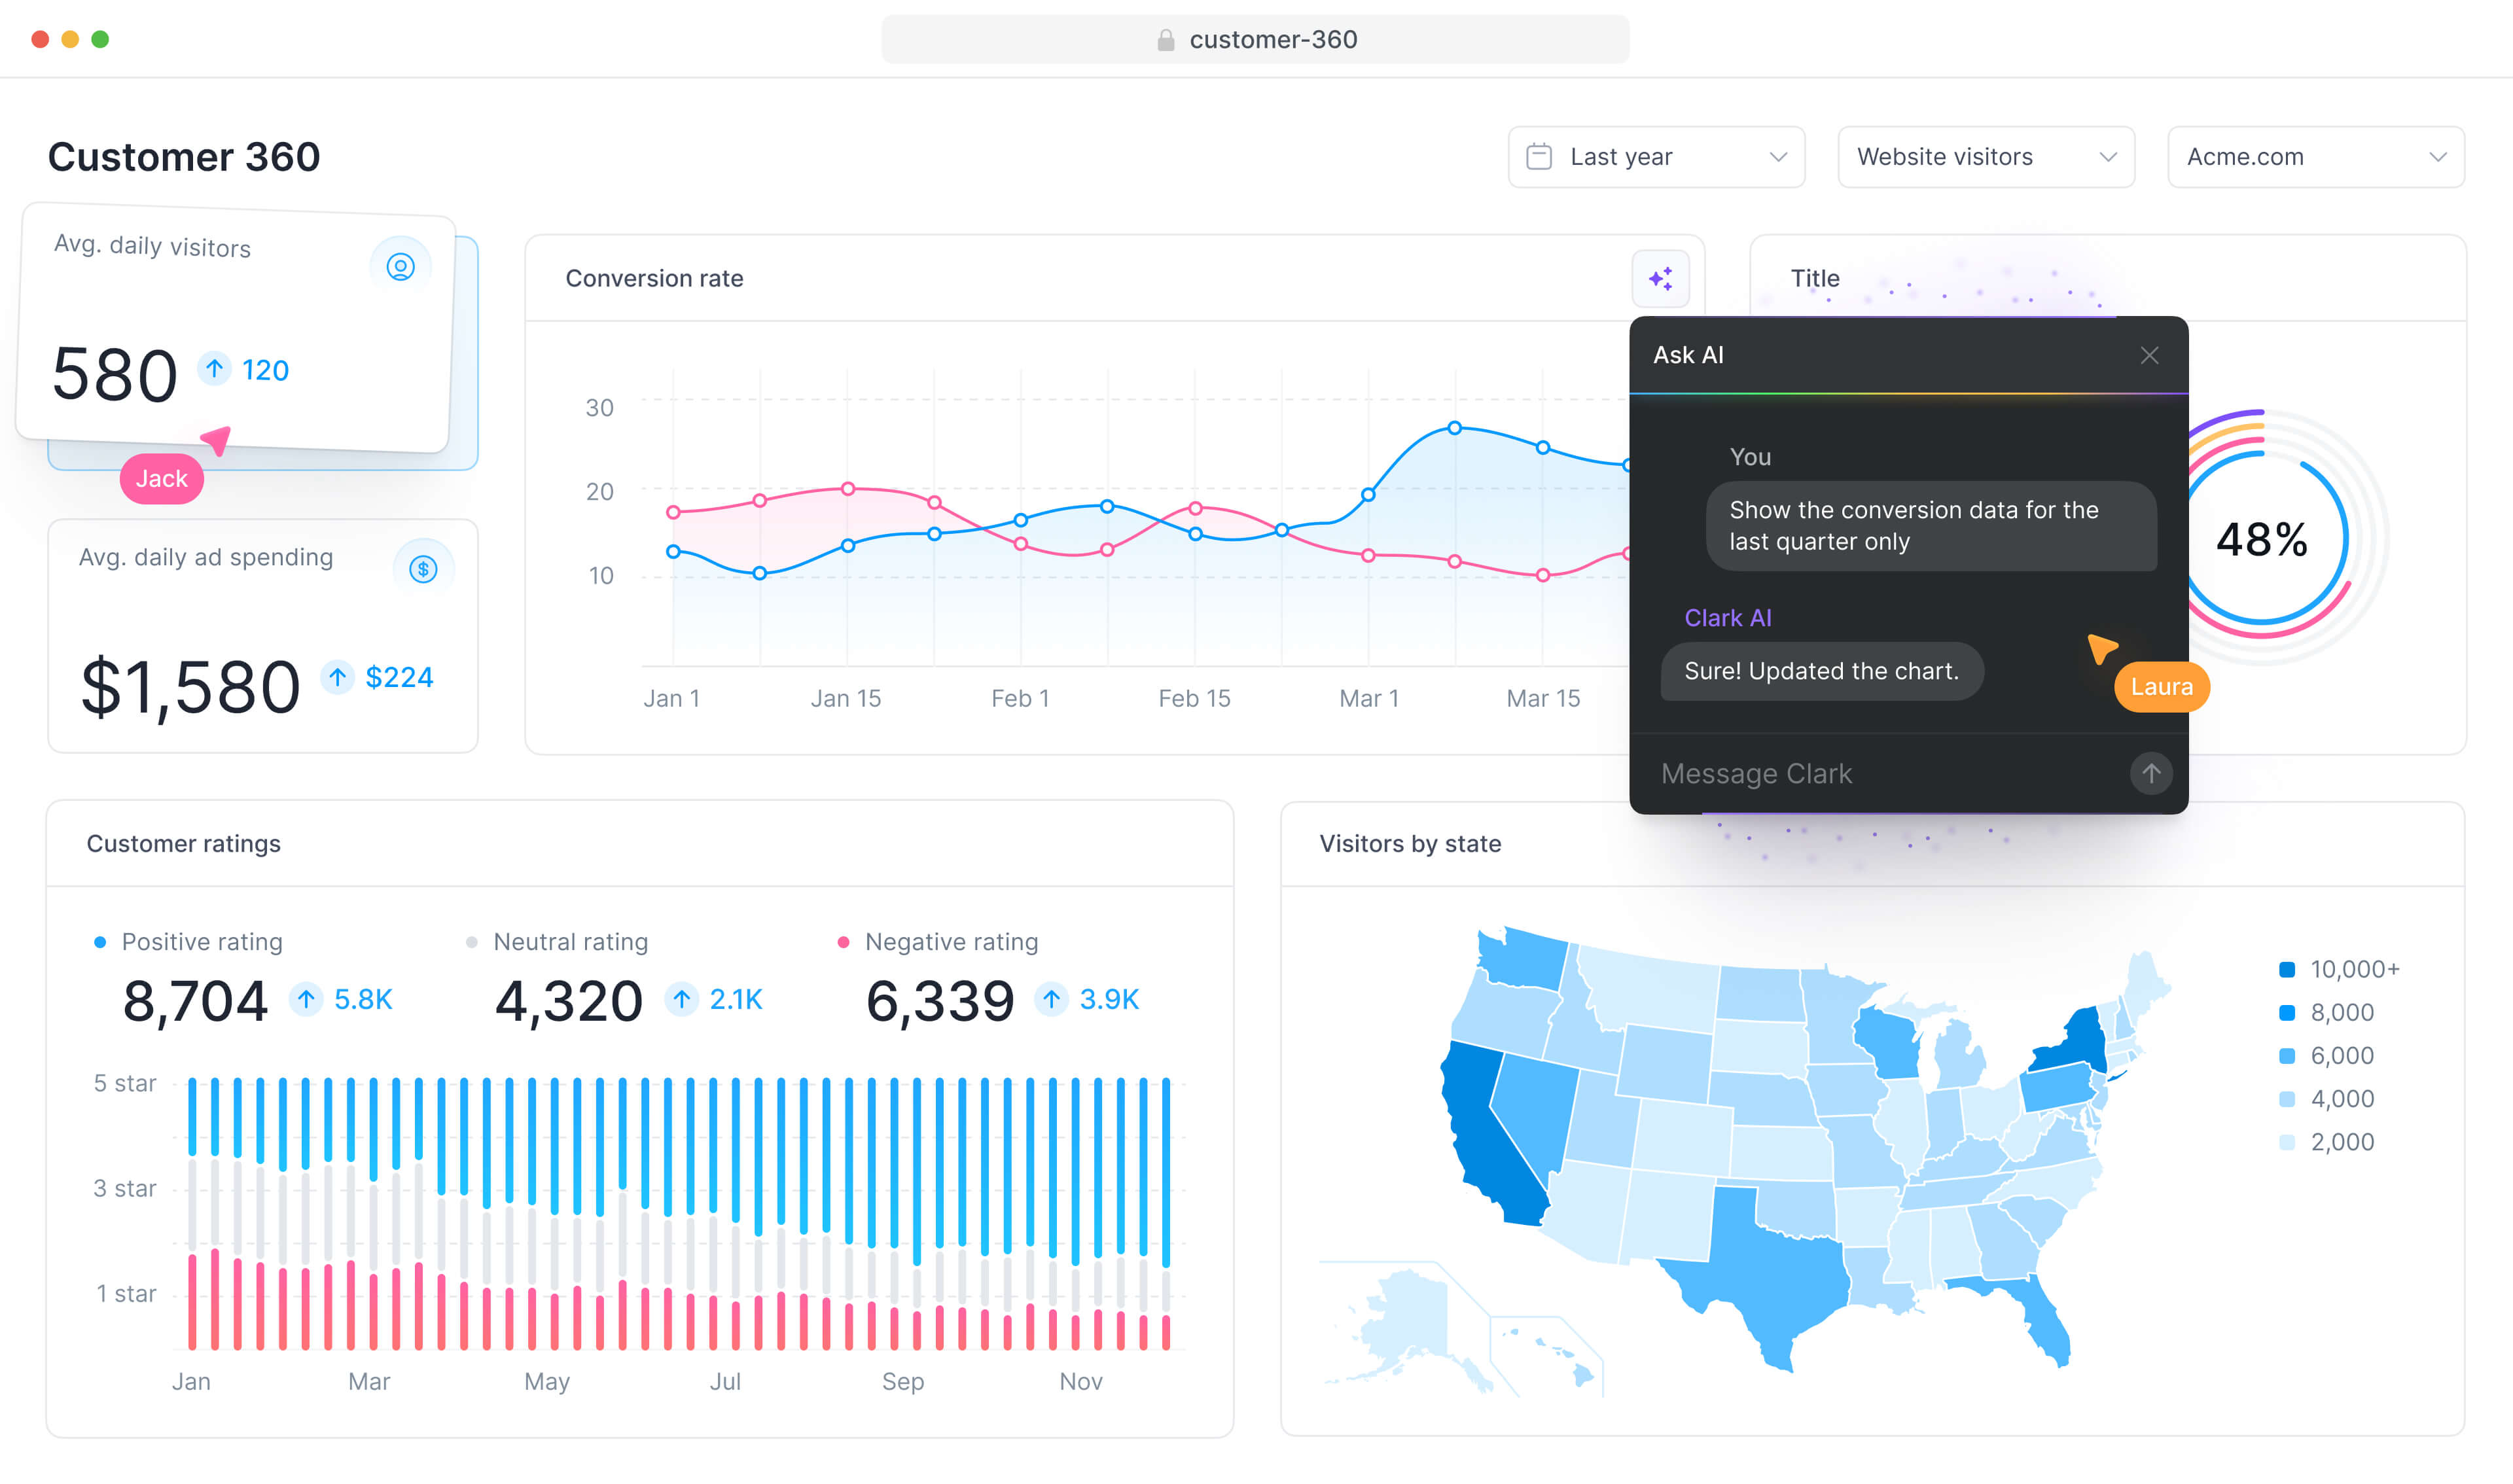Expand the Website visitors dropdown
Image resolution: width=2513 pixels, height=1484 pixels.
(x=1985, y=157)
